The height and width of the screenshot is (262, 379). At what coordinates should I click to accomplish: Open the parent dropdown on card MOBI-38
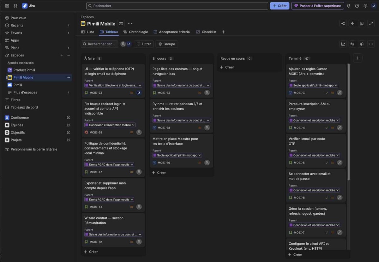click(110, 125)
